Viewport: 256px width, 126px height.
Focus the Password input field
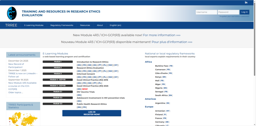pos(228,12)
